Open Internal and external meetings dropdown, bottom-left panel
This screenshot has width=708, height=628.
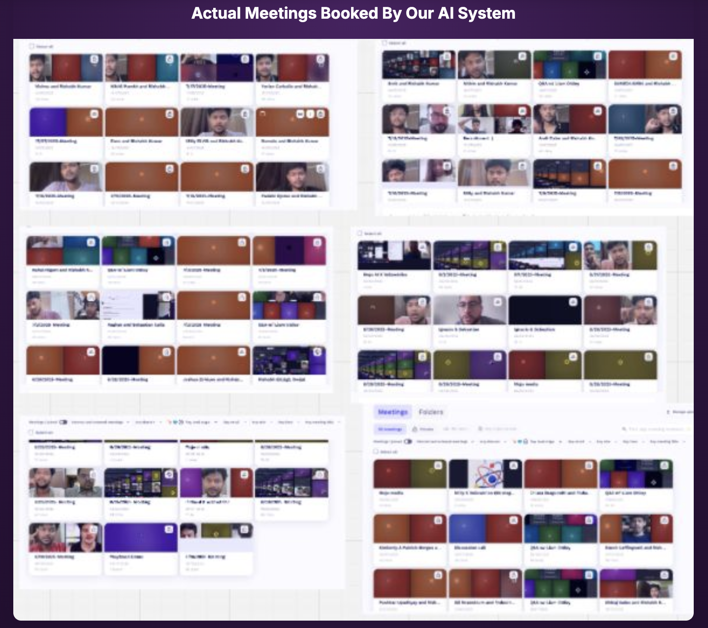tap(100, 422)
